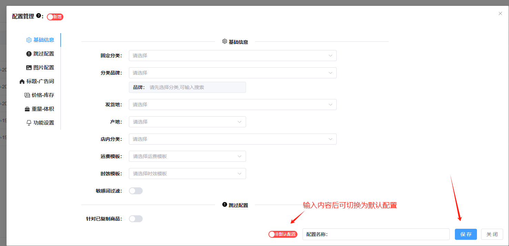Enable the 针对已复制商品 switch
The width and height of the screenshot is (509, 246).
coord(135,219)
